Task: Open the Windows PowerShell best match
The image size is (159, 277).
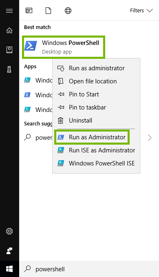Action: point(64,47)
